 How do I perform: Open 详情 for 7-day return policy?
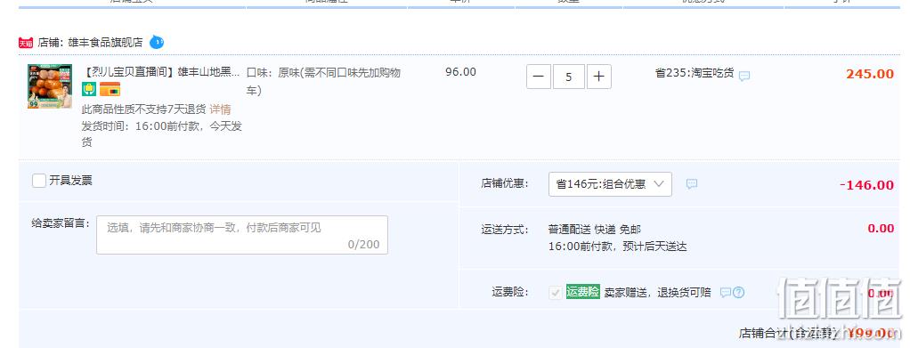[x=220, y=109]
